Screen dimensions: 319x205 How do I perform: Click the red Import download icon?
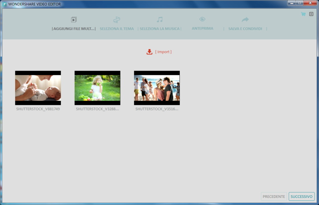coord(150,52)
